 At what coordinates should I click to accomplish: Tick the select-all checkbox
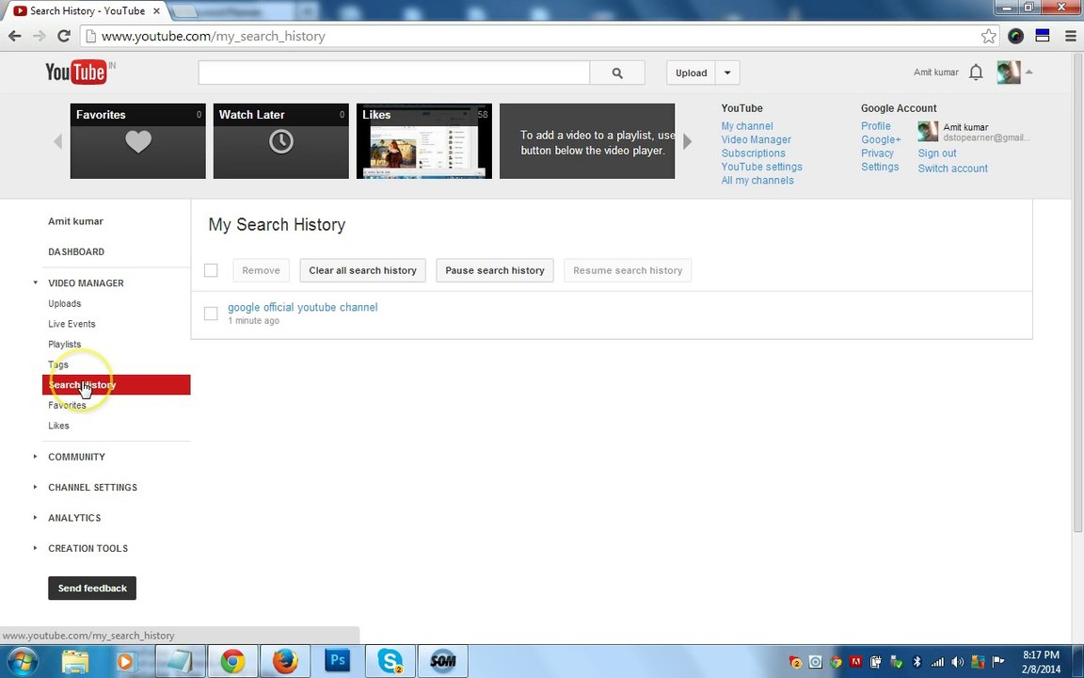tap(211, 270)
